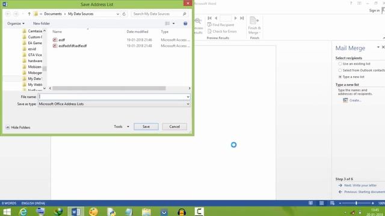
Task: Click the search magnifier icon
Action: (185, 14)
